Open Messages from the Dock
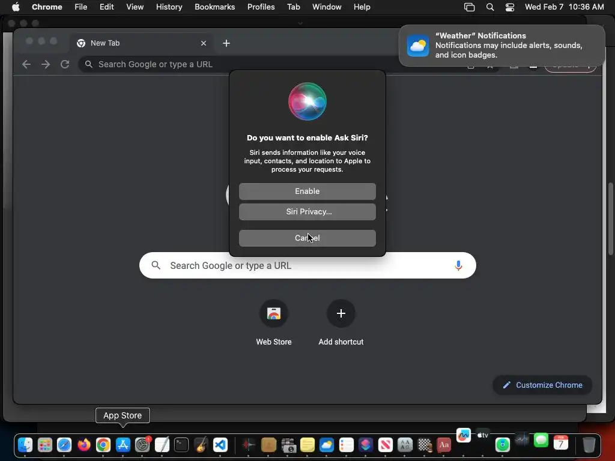The height and width of the screenshot is (461, 615). [x=541, y=440]
